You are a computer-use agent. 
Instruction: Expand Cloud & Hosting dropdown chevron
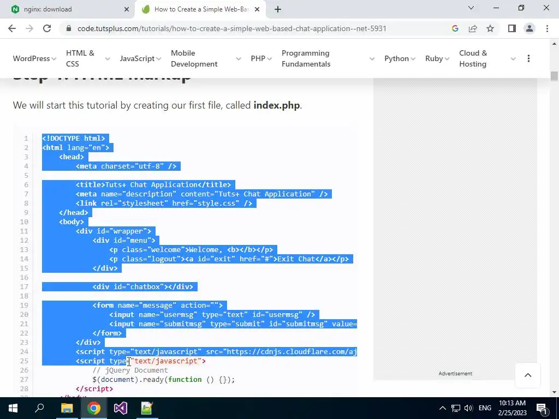(x=513, y=59)
